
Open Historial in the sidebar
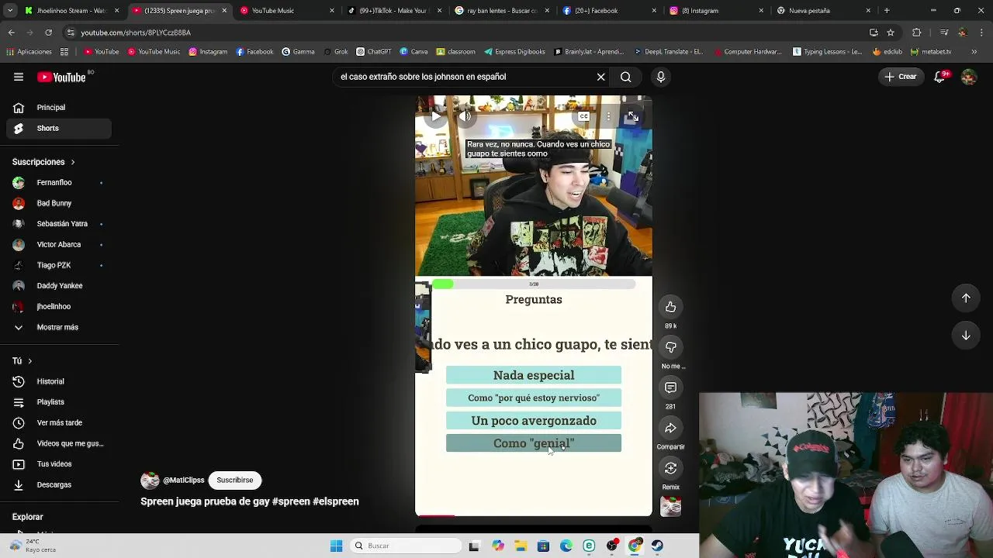pos(59,381)
